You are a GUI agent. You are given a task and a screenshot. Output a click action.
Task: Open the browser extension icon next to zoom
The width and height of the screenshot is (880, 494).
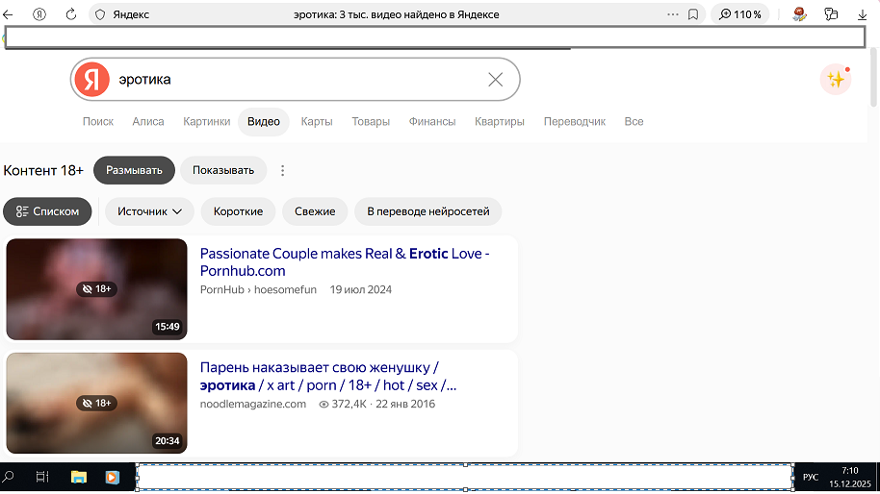point(799,14)
